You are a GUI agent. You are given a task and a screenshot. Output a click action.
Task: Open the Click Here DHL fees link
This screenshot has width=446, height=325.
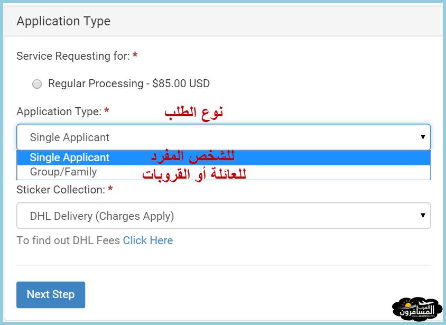pyautogui.click(x=148, y=240)
